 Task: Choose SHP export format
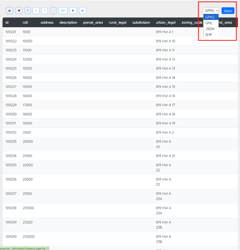209,35
